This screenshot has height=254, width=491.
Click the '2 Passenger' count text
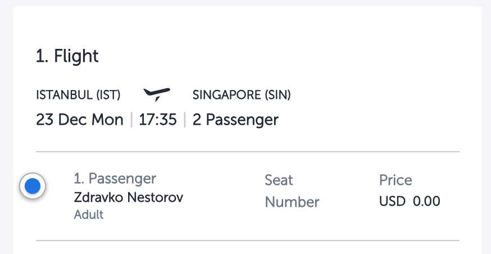click(x=235, y=120)
